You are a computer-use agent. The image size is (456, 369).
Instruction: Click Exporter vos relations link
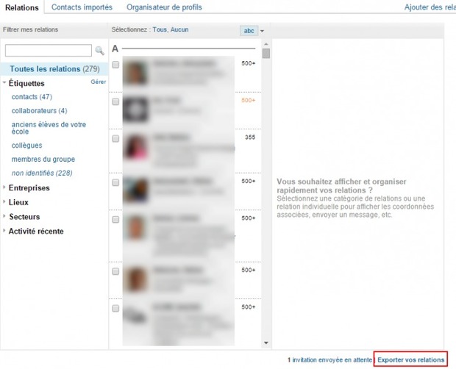[410, 359]
